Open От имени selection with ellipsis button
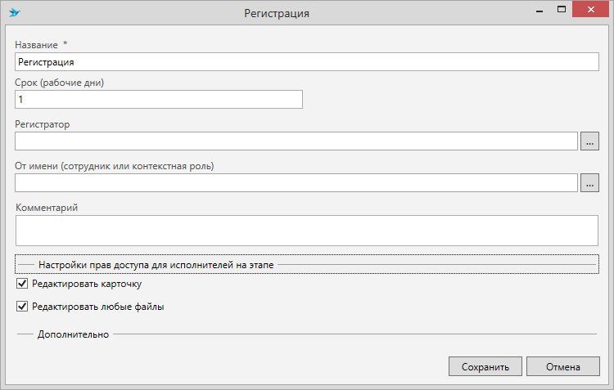 (589, 182)
